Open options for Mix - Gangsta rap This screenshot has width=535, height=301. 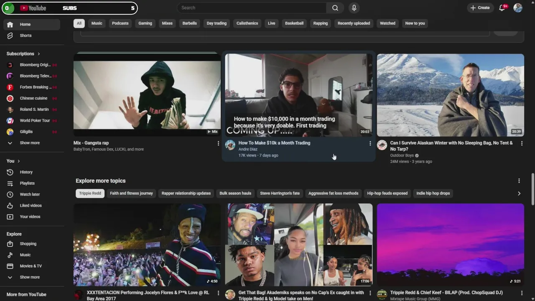coord(218,143)
